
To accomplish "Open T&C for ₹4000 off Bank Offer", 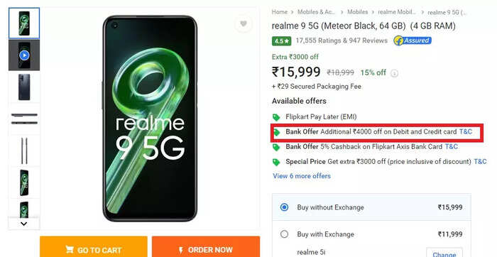I will pyautogui.click(x=466, y=131).
